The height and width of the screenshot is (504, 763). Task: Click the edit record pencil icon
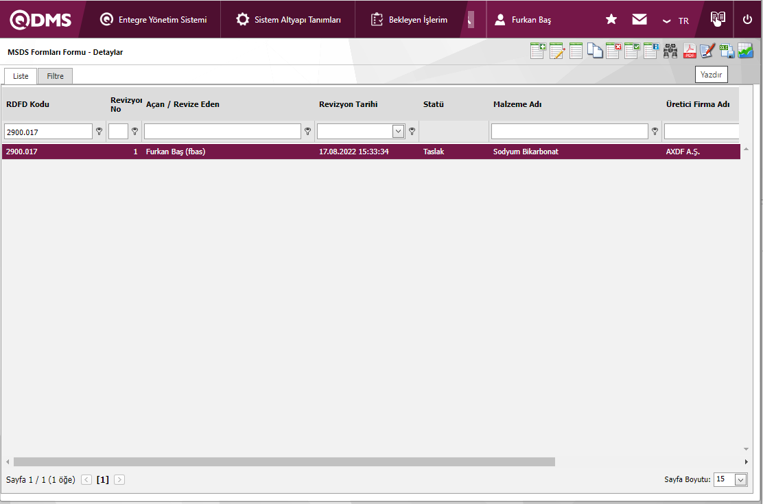557,51
